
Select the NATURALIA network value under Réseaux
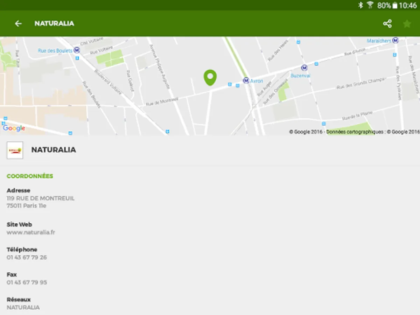(23, 307)
